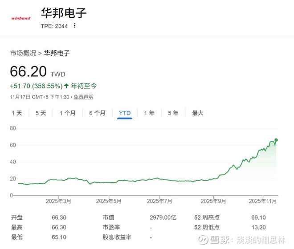Click the 80 y-axis label
Screen dimensions: 294x249
click(x=13, y=128)
